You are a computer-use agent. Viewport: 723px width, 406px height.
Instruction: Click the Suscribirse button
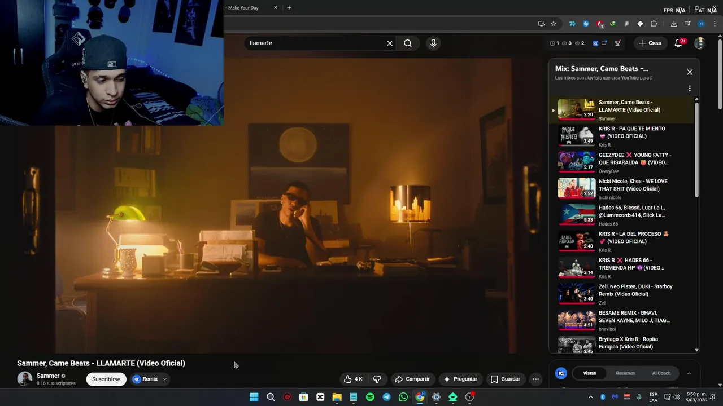pyautogui.click(x=106, y=379)
